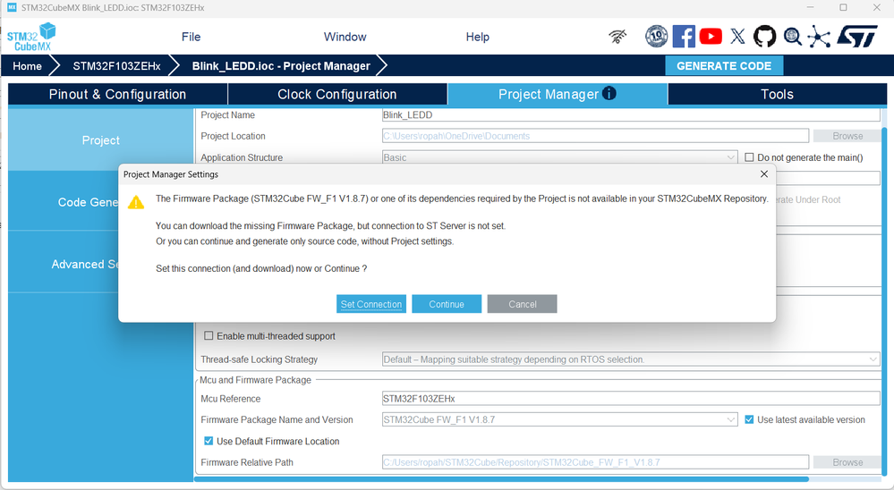894x490 pixels.
Task: Open the Window menu
Action: click(x=345, y=37)
